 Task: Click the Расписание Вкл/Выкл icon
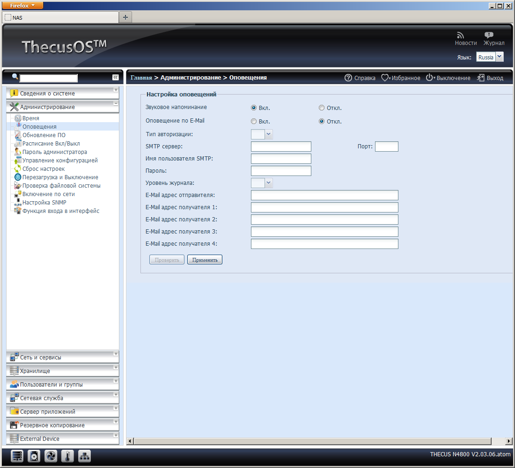(x=18, y=144)
